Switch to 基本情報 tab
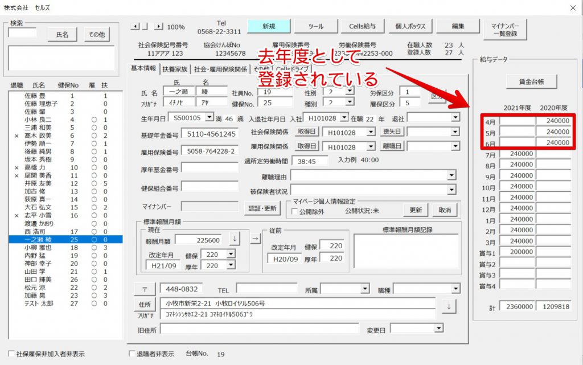Viewport: 583px width, 365px height. tap(143, 68)
